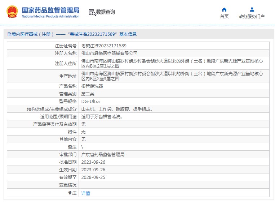The image size is (275, 206).
Task: Click the 国家药品监督管理局 title text
Action: (50, 10)
